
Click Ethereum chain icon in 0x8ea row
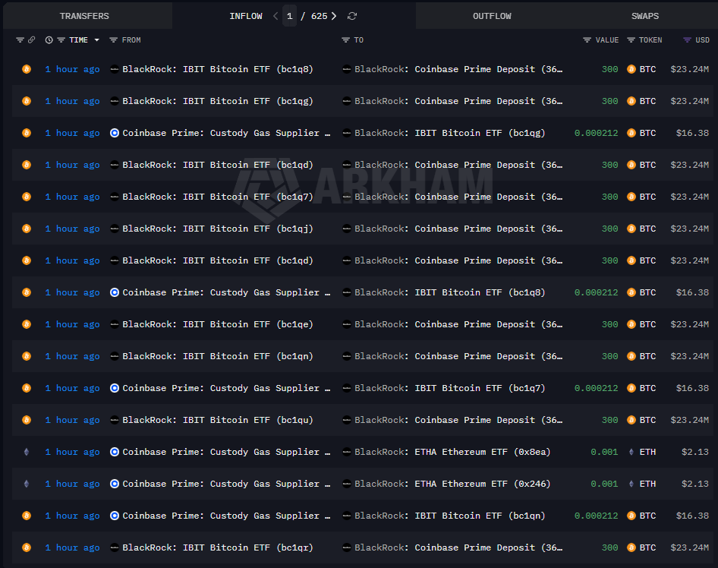pyautogui.click(x=27, y=452)
